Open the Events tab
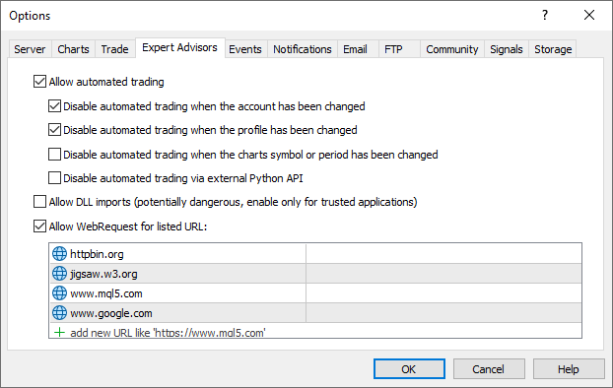The width and height of the screenshot is (613, 388). pyautogui.click(x=245, y=49)
